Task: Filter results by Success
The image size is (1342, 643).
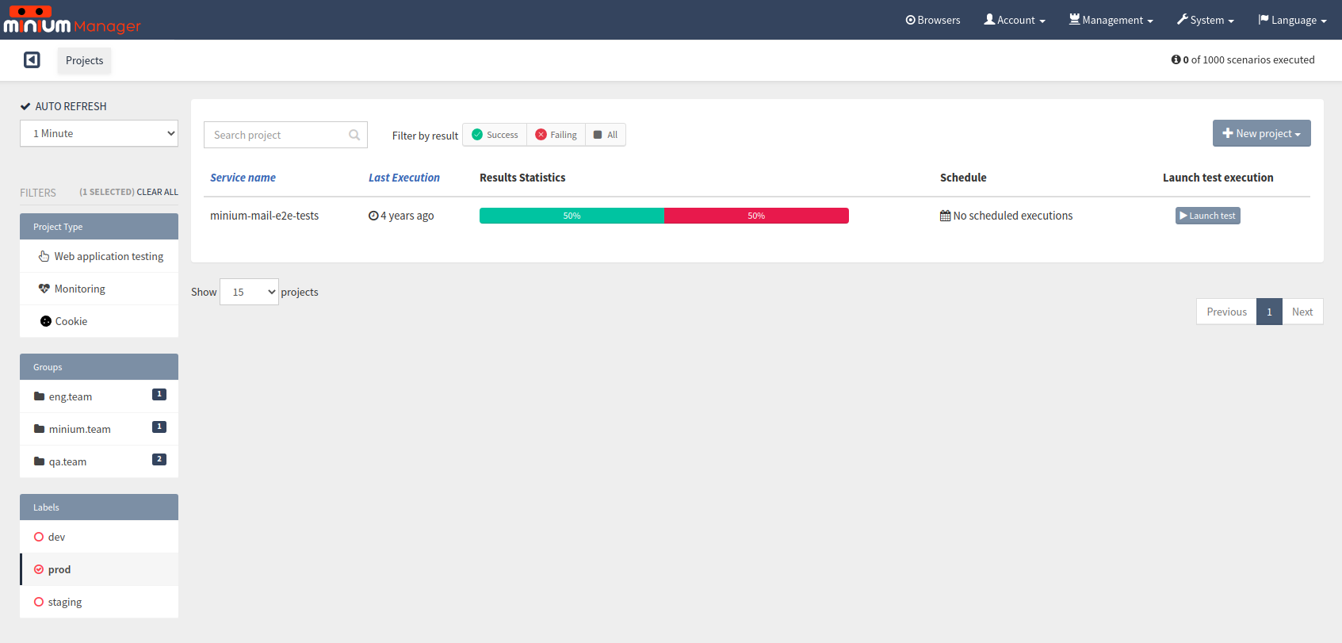Action: tap(495, 135)
